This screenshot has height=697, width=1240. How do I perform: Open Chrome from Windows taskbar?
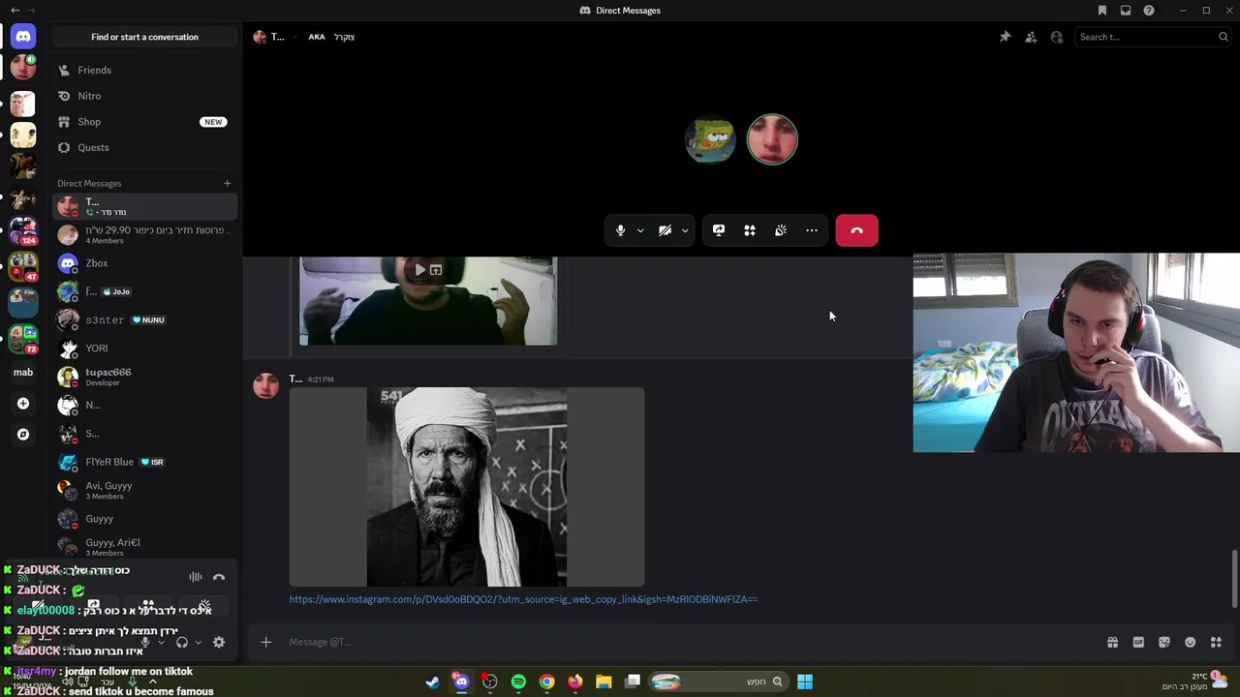coord(547,682)
